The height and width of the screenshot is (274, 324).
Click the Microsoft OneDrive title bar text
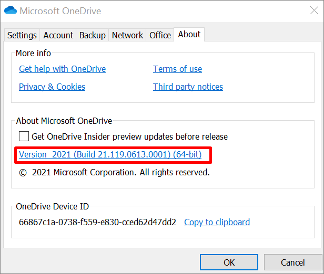(x=60, y=10)
